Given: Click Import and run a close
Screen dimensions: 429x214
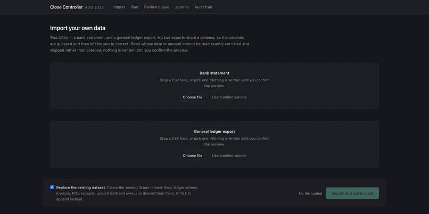Looking at the screenshot, I should tap(352, 193).
